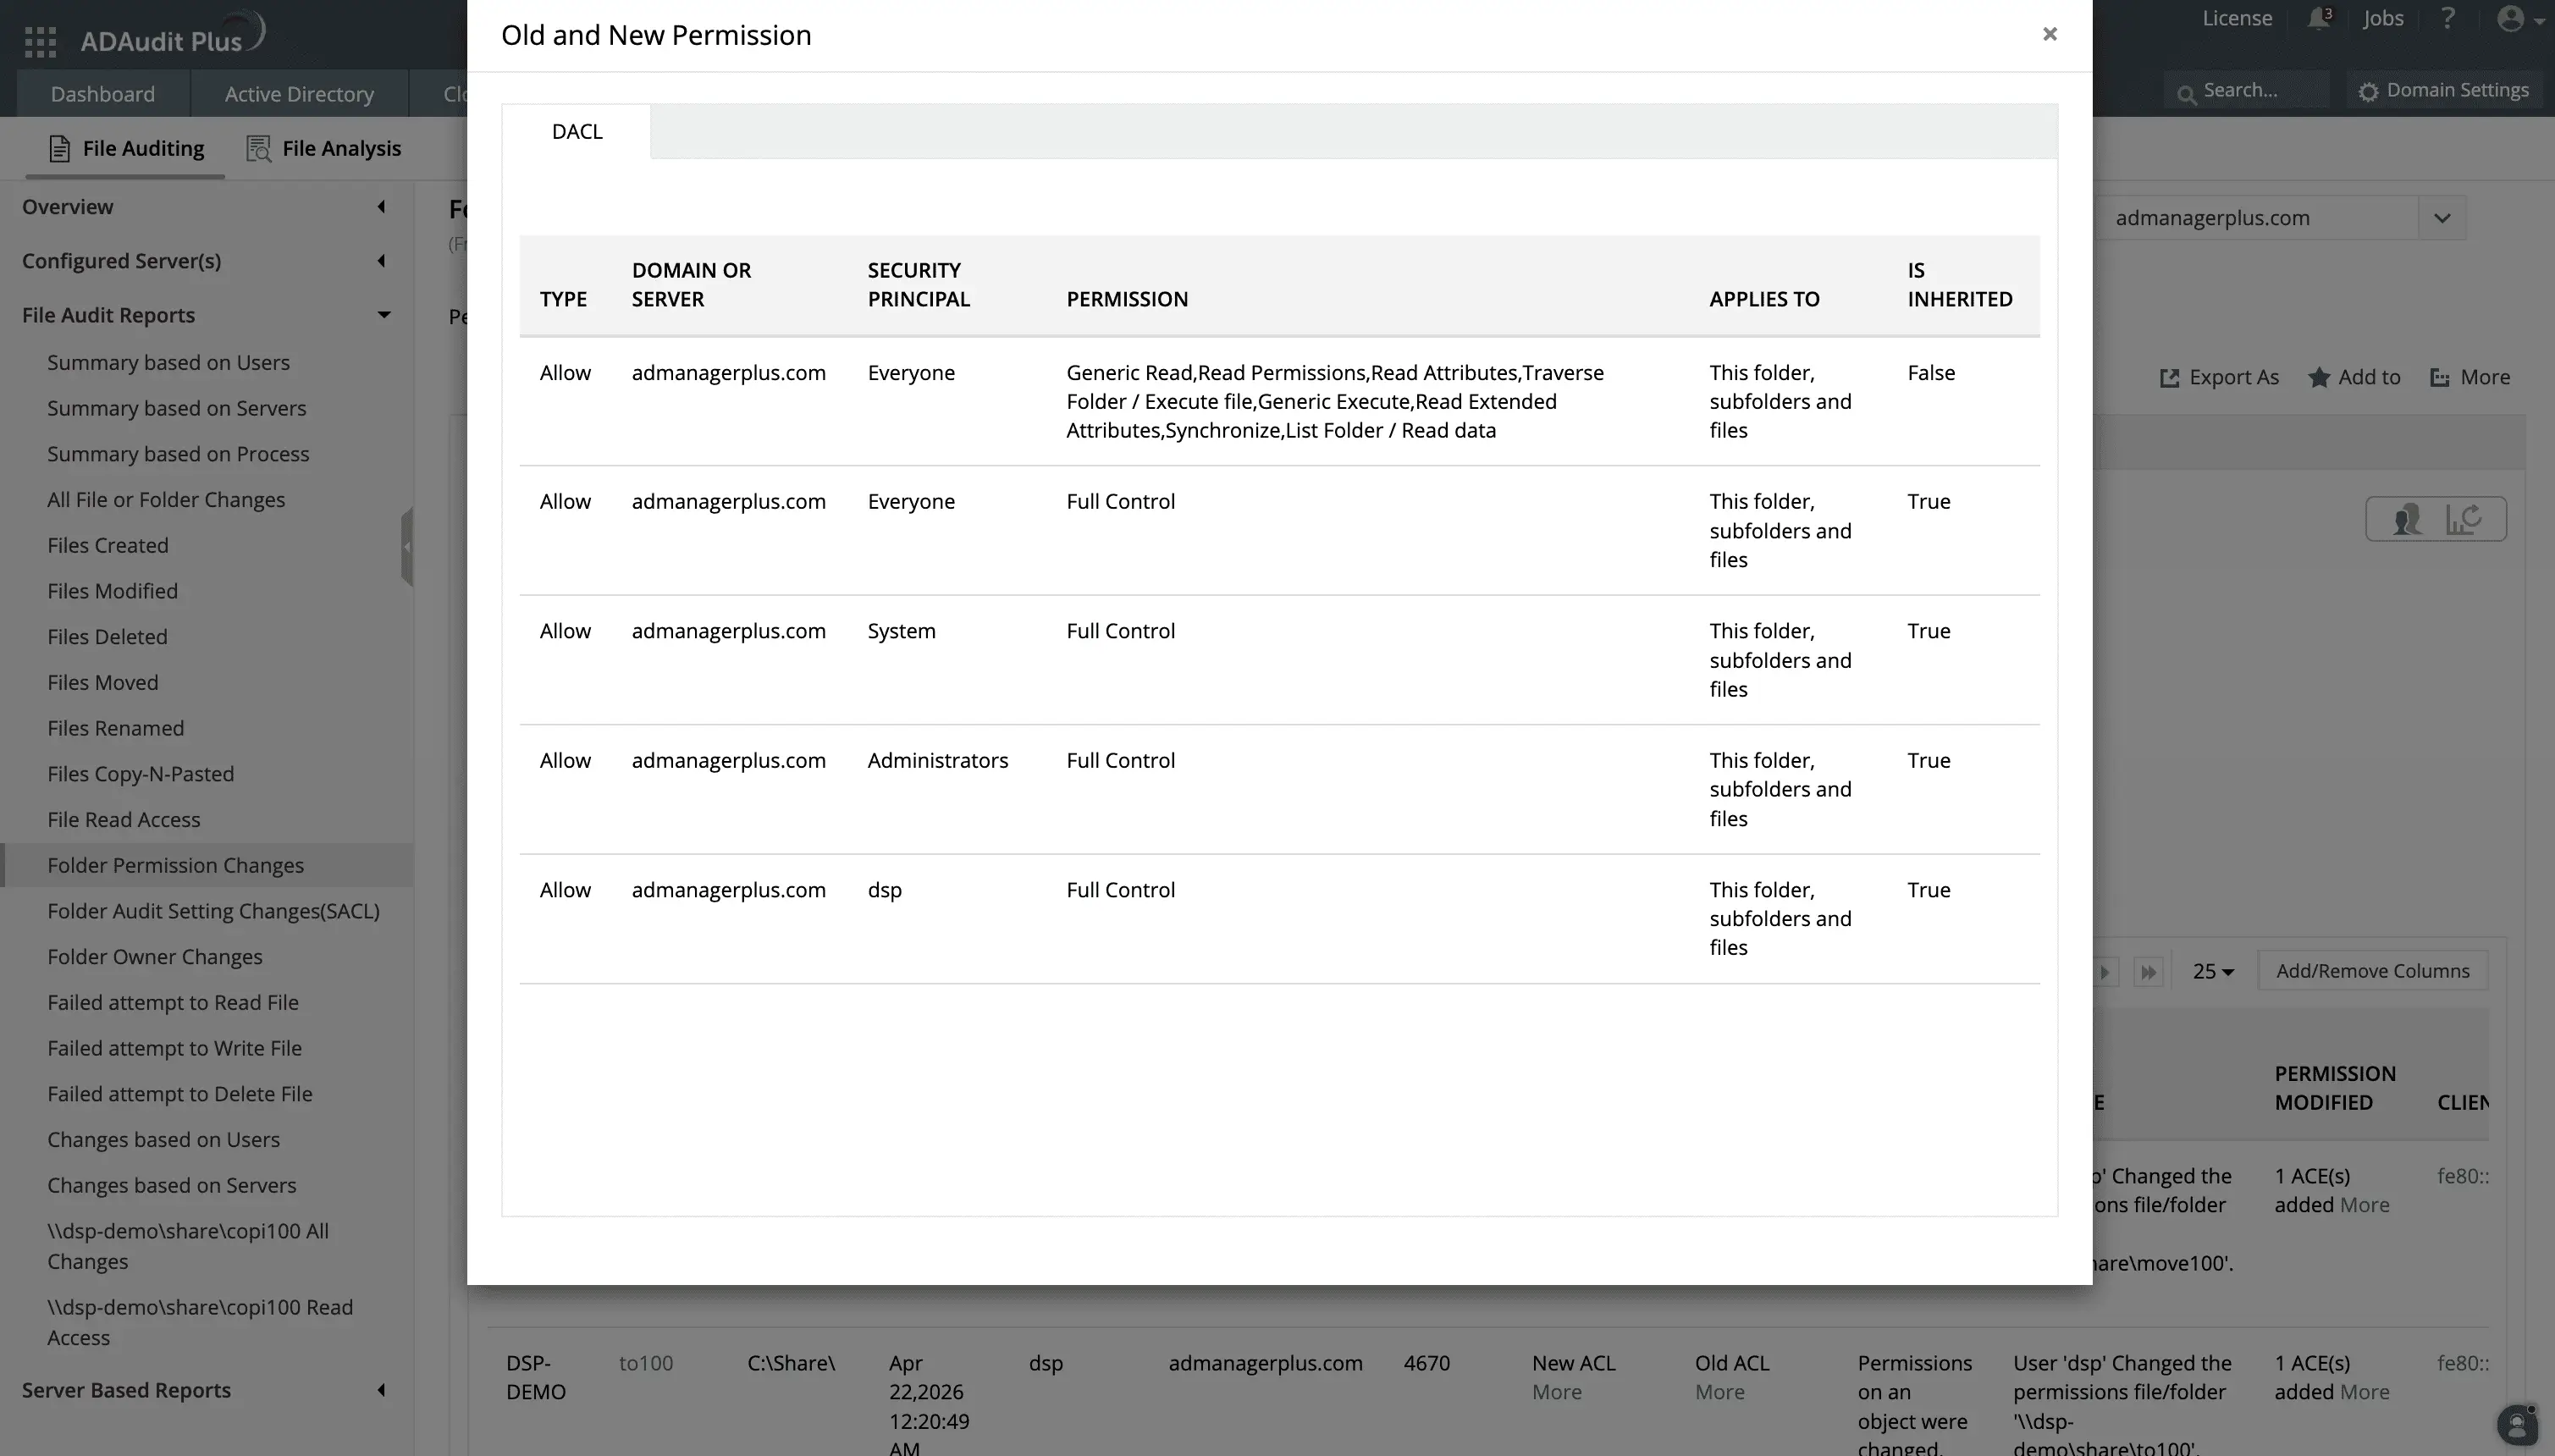The image size is (2555, 1456).
Task: Click Add/Remove Columns button
Action: (x=2372, y=971)
